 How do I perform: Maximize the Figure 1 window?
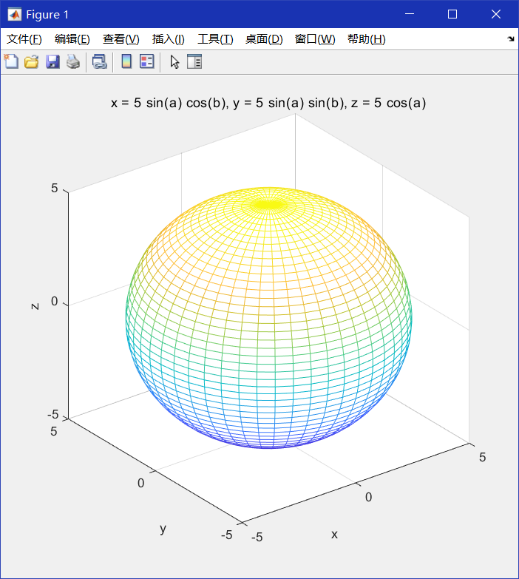pyautogui.click(x=452, y=14)
